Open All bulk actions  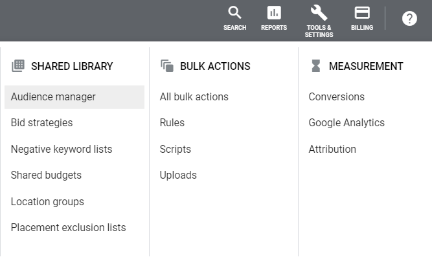[194, 97]
